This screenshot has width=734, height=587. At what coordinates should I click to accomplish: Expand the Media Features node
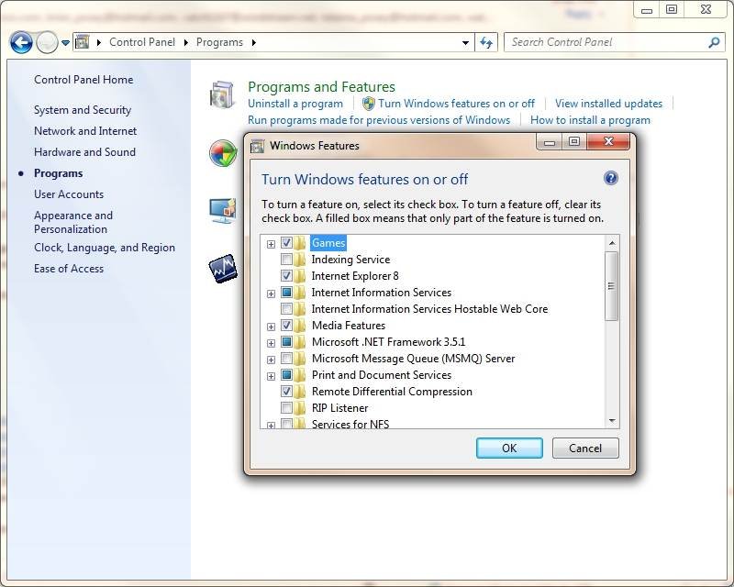[271, 327]
